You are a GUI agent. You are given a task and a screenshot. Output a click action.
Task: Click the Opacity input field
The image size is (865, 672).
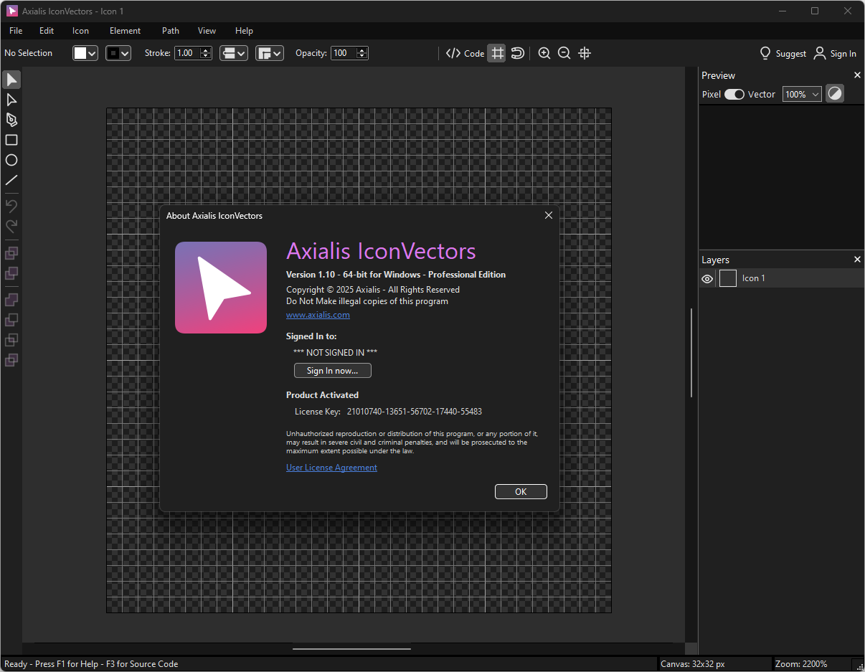pos(344,53)
